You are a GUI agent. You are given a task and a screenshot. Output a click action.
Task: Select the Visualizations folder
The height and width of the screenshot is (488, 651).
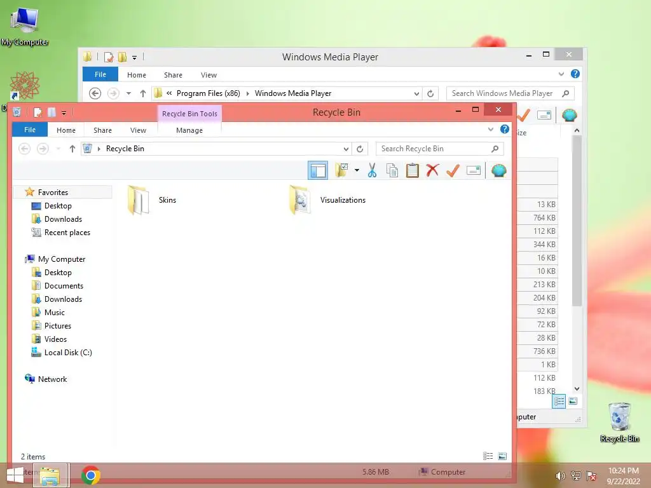[327, 200]
